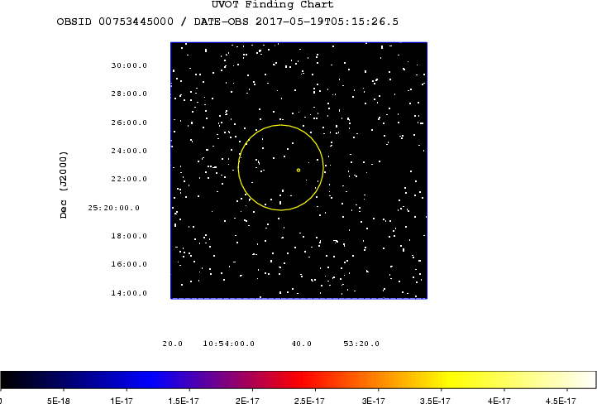Click the 2.5E-17 colorbar label
597x404 pixels.
pyautogui.click(x=309, y=401)
